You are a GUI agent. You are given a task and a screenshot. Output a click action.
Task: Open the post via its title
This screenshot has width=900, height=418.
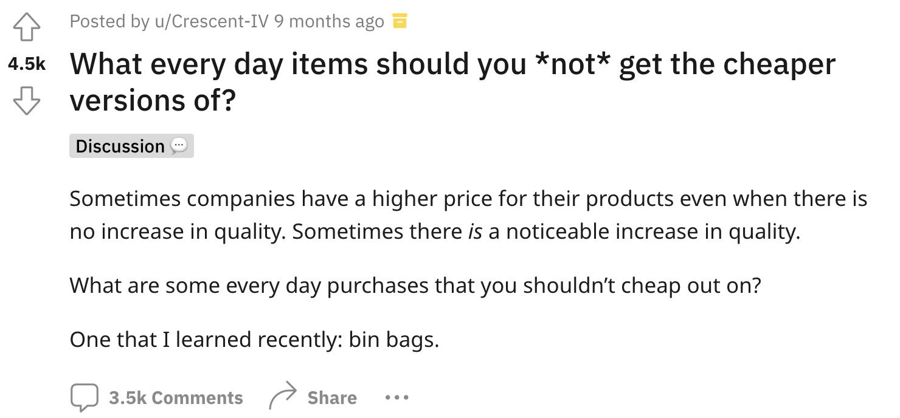click(452, 82)
